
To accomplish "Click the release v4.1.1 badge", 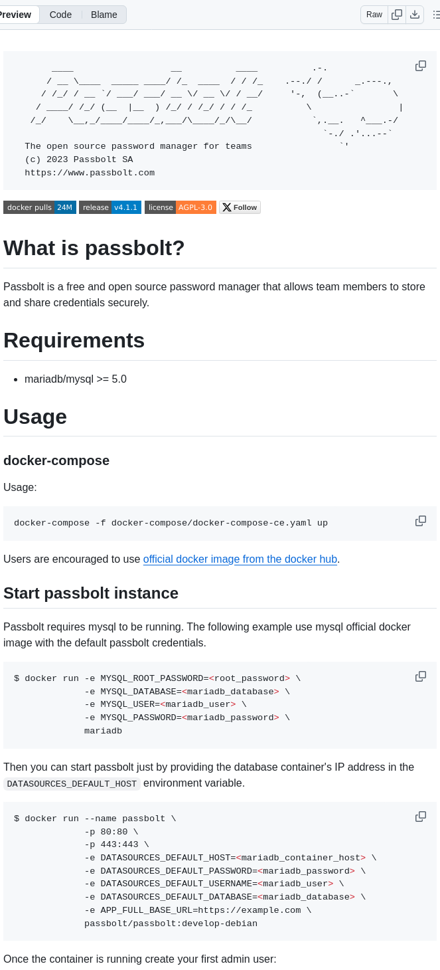I will tap(109, 207).
